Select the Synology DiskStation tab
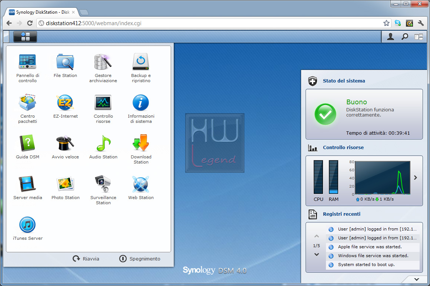 tap(42, 12)
